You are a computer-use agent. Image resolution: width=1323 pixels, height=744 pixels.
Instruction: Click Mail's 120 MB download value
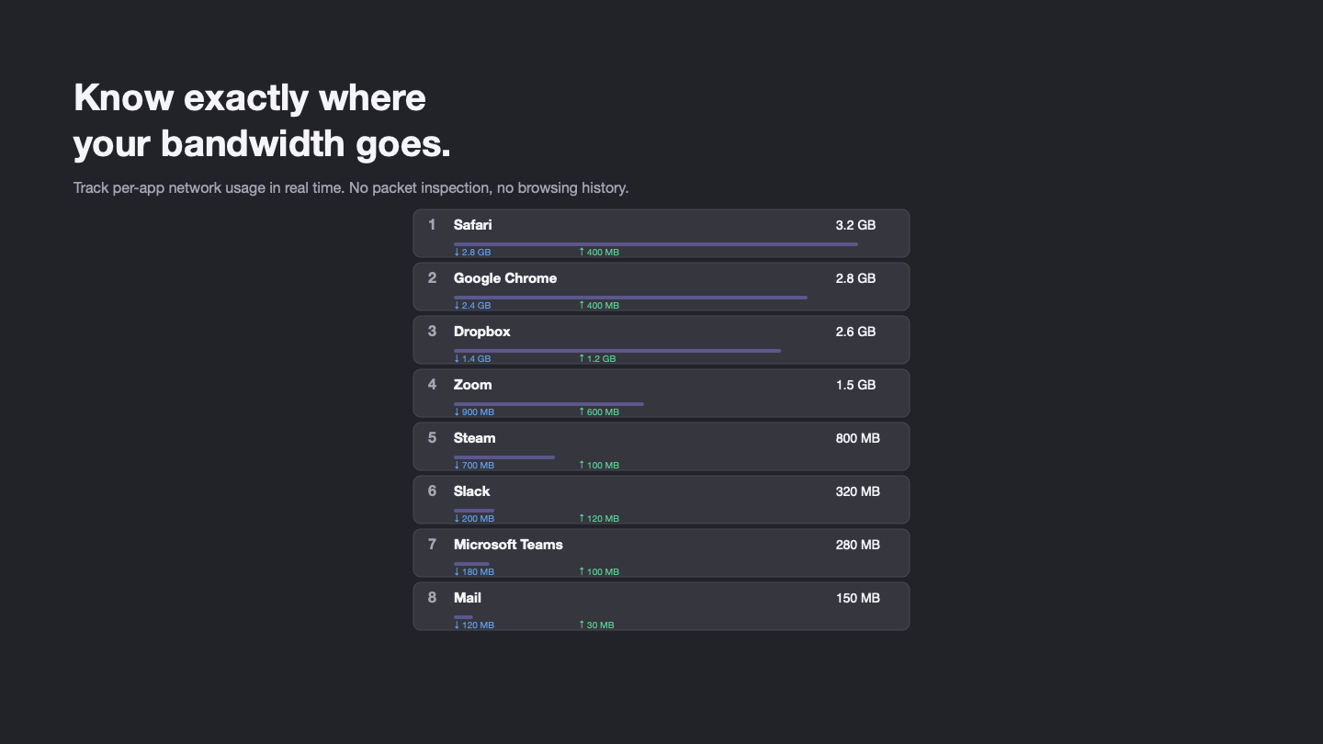(474, 626)
